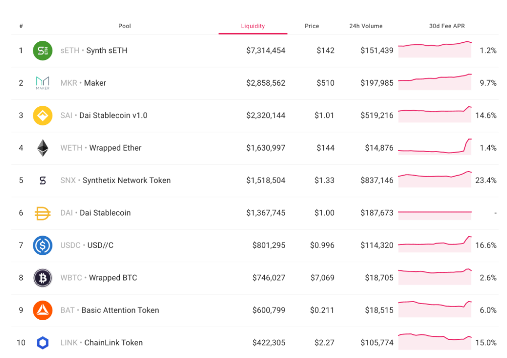507x358 pixels.
Task: Click the yellow SAI stablecoin icon
Action: (x=43, y=115)
